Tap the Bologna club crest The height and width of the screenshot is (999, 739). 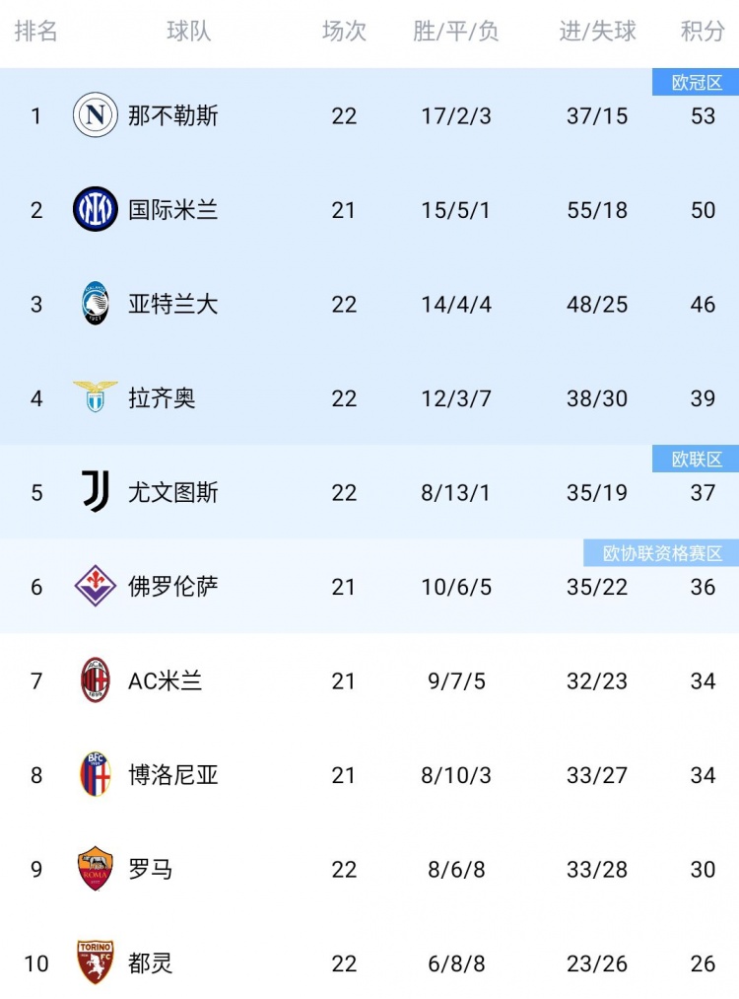point(96,775)
